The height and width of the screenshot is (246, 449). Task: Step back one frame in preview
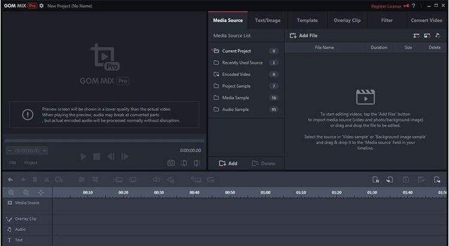[111, 157]
